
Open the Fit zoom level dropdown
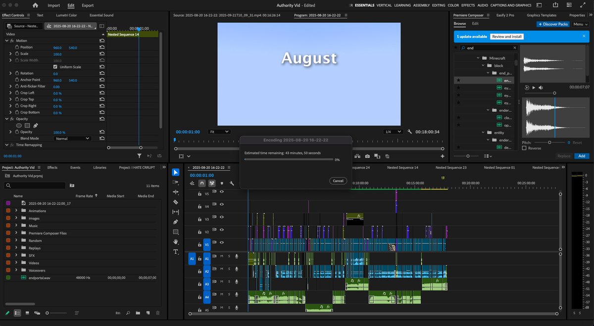pyautogui.click(x=219, y=132)
